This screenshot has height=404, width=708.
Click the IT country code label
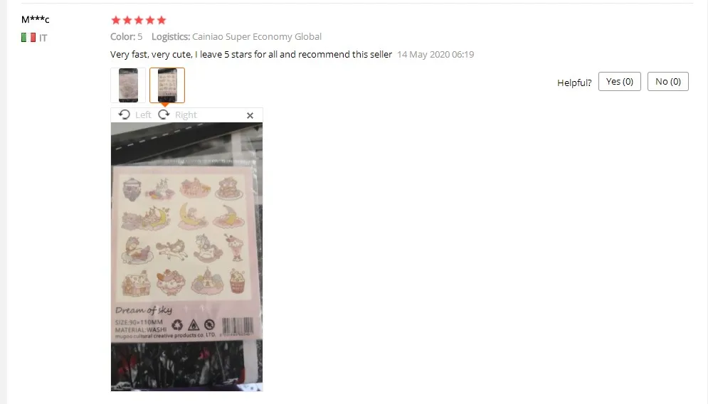[x=43, y=38]
